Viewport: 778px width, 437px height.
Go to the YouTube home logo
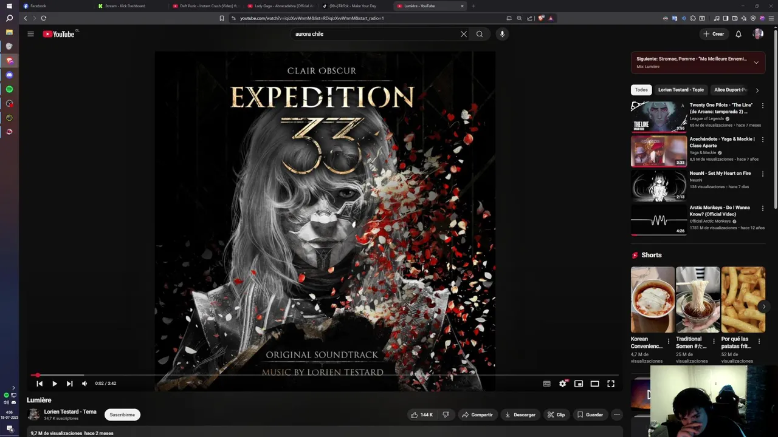(x=58, y=34)
